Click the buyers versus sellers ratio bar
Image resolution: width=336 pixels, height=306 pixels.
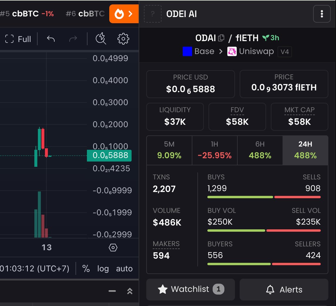tap(264, 264)
